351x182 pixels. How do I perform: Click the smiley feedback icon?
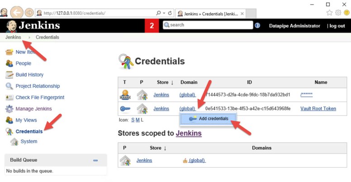click(x=347, y=13)
